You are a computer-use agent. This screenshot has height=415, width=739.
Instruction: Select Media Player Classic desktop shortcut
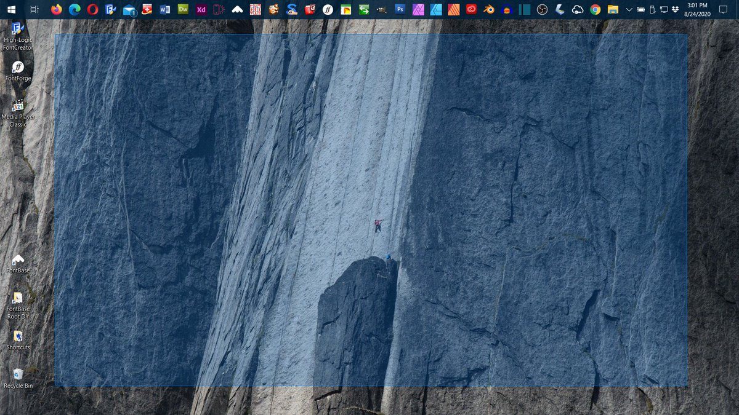pos(18,113)
